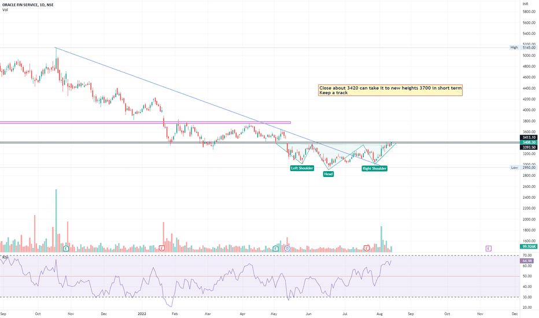Click the 99.926K volume value tag
Image resolution: width=539 pixels, height=318 pixels.
[x=529, y=246]
